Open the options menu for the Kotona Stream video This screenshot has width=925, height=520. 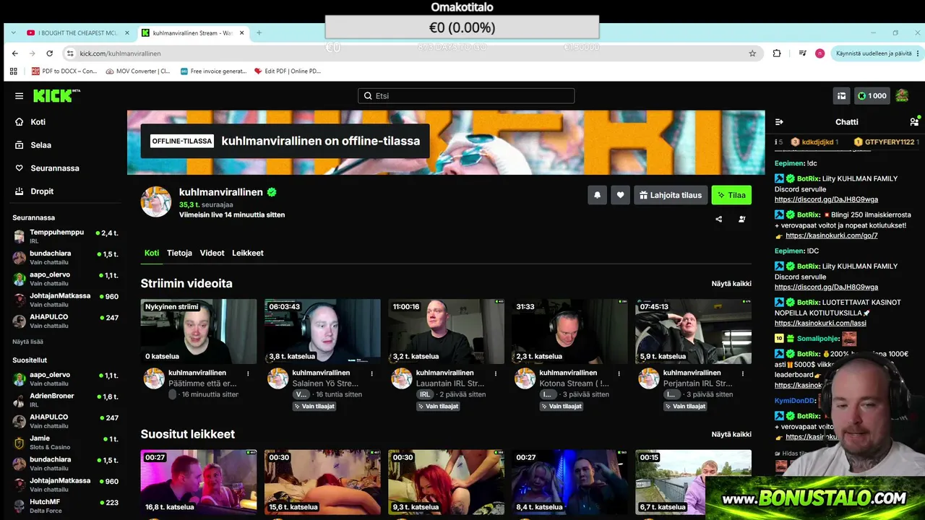point(619,373)
